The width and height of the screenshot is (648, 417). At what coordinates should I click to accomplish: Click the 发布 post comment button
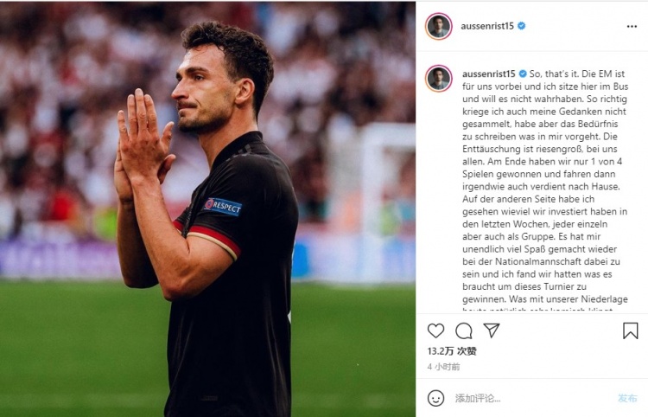pos(627,398)
